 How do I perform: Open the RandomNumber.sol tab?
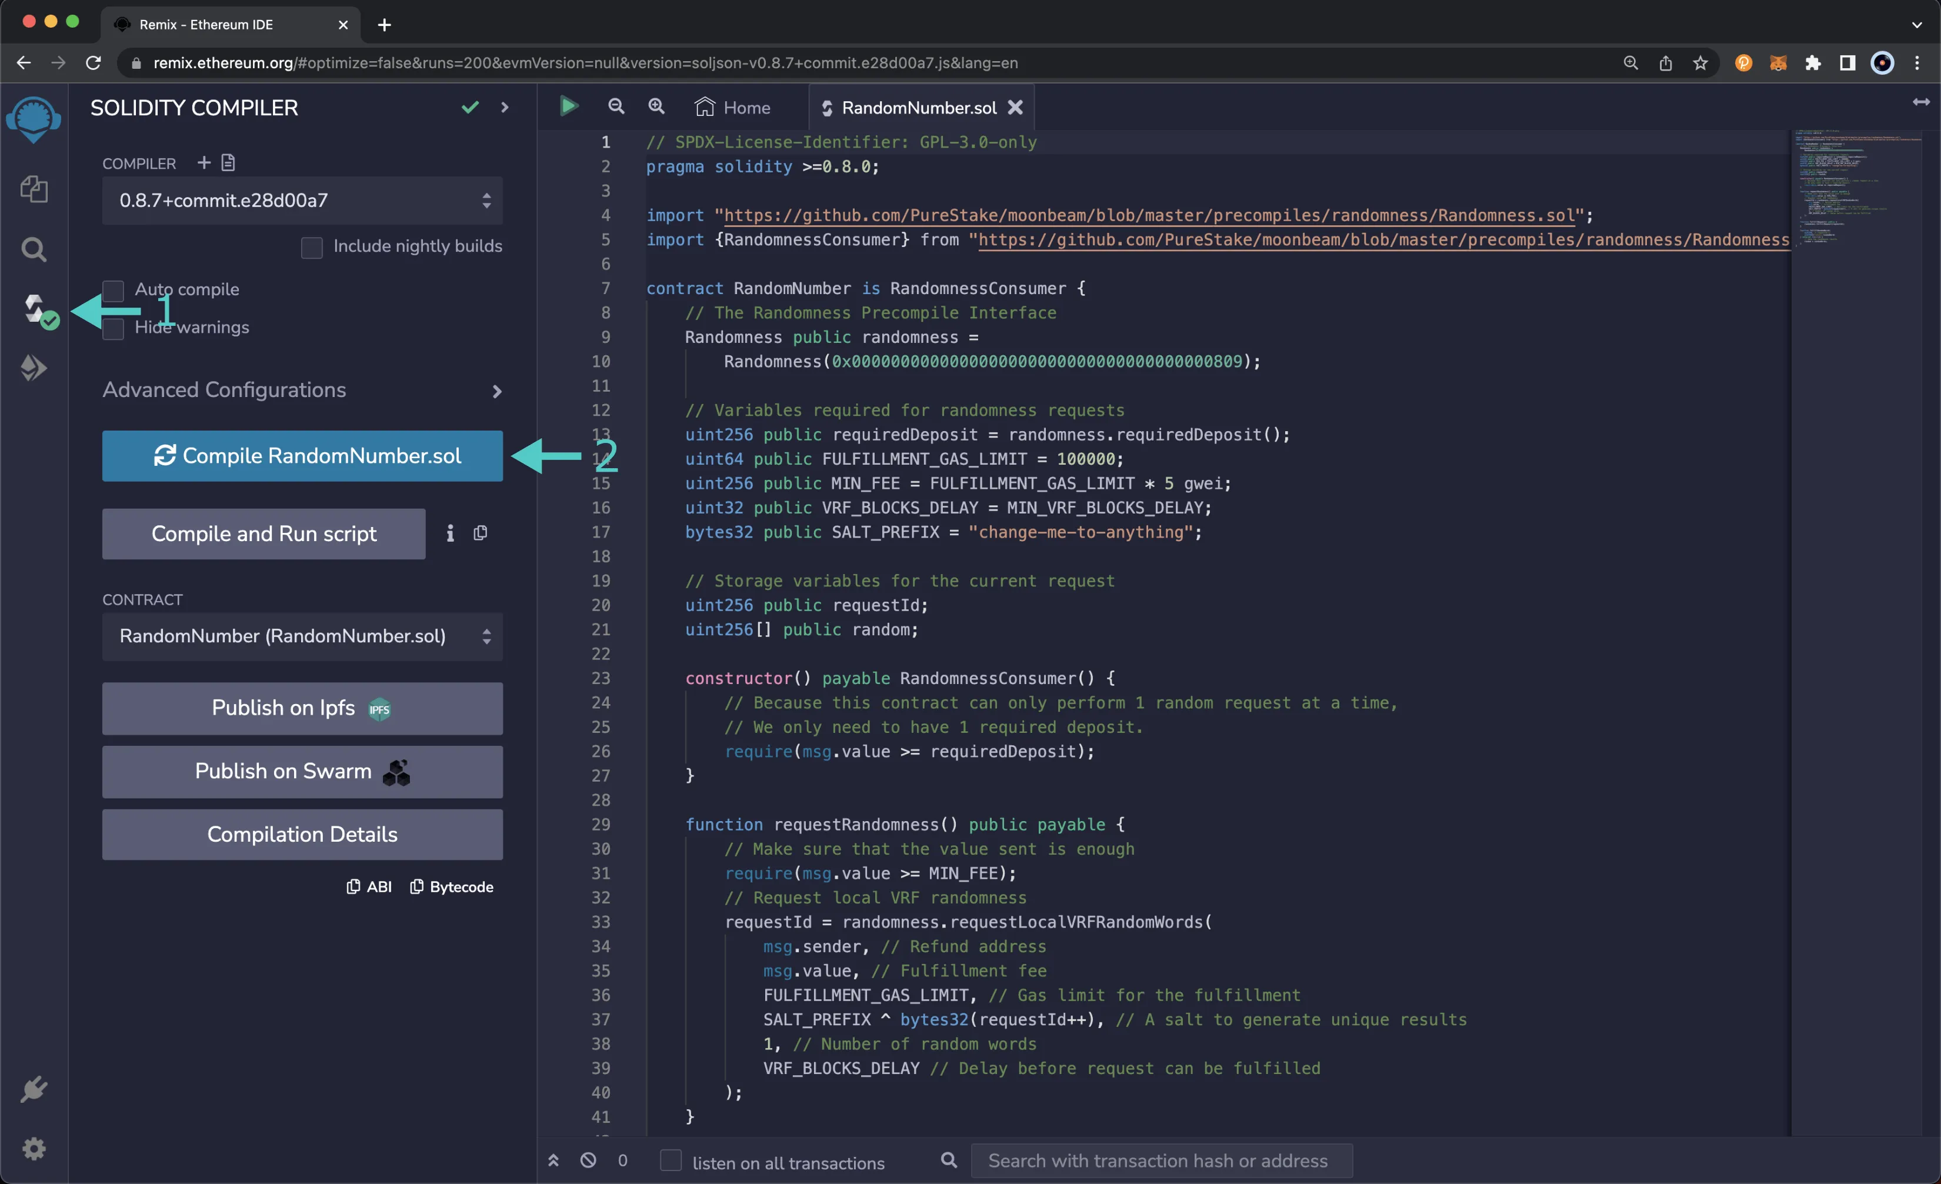[x=915, y=107]
